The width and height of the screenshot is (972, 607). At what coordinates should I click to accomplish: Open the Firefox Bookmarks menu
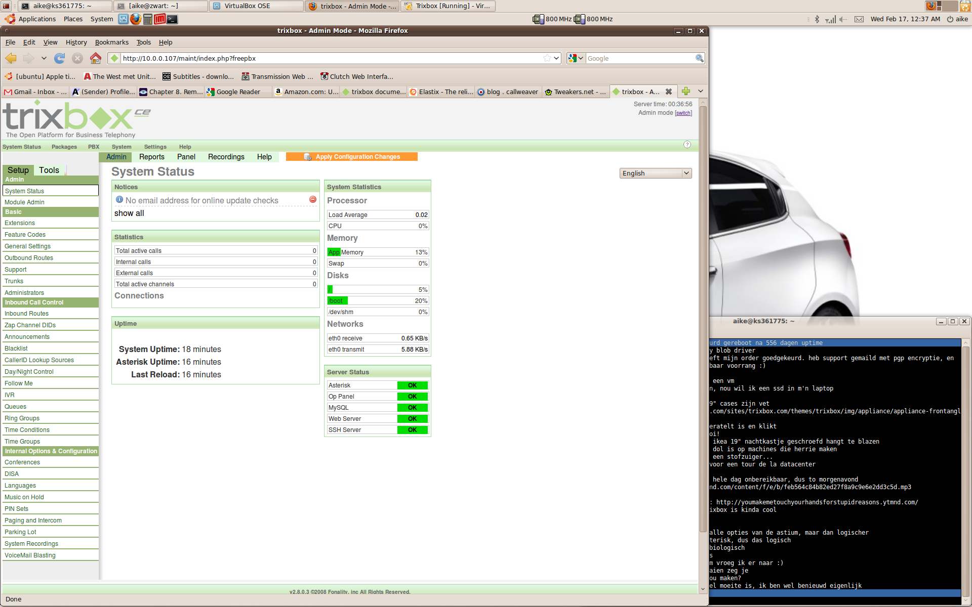pyautogui.click(x=112, y=42)
